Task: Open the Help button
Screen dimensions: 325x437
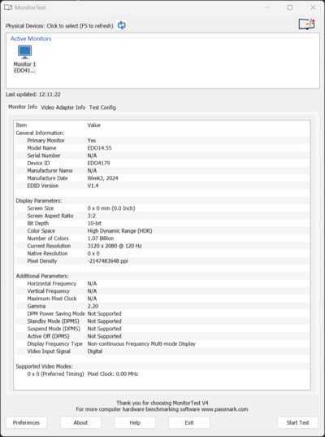Action: coord(135,422)
